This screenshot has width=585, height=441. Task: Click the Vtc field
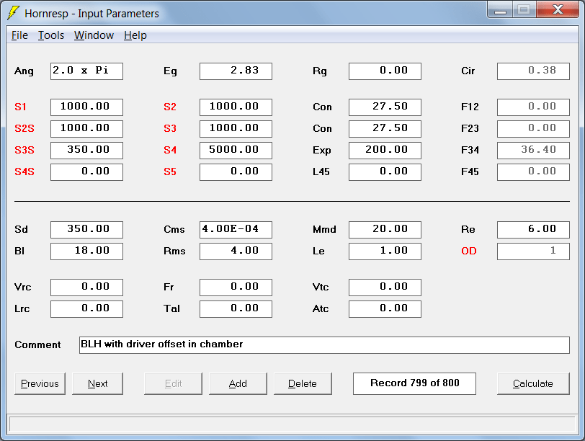[385, 288]
